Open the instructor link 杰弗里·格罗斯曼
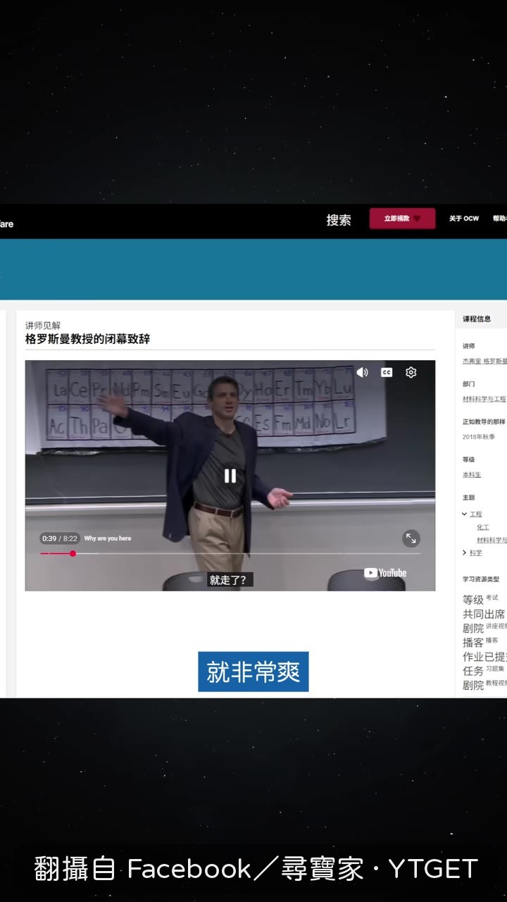This screenshot has width=507, height=902. (484, 361)
